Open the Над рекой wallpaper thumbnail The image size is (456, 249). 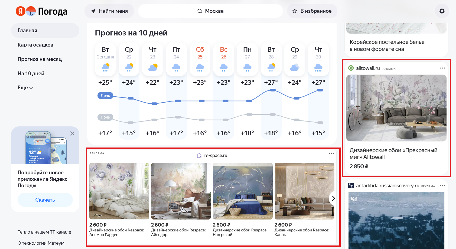(x=243, y=191)
